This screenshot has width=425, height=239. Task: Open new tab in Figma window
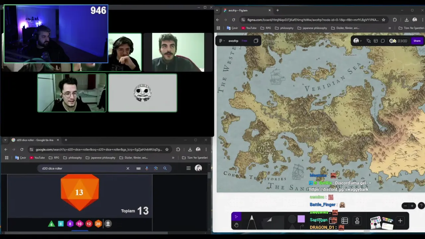pos(278,10)
